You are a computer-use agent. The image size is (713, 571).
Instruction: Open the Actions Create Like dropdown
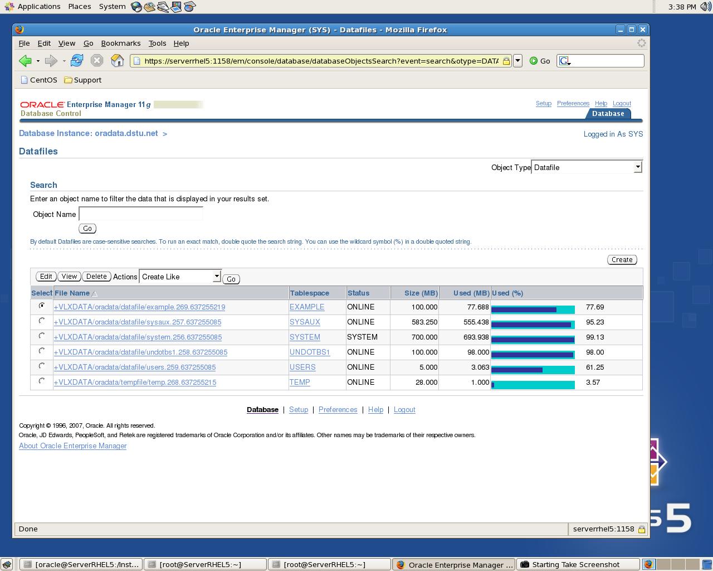pyautogui.click(x=180, y=277)
